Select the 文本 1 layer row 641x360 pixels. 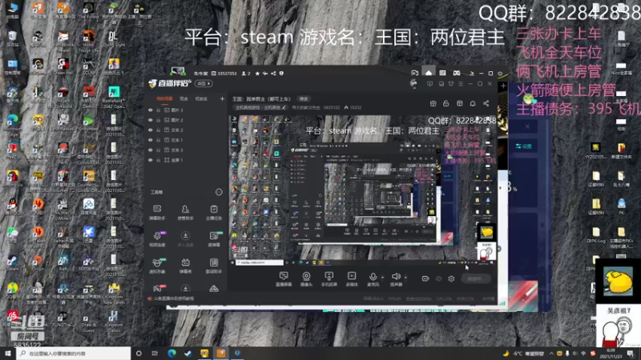click(186, 140)
